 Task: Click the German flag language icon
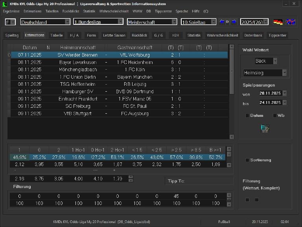click(x=278, y=22)
